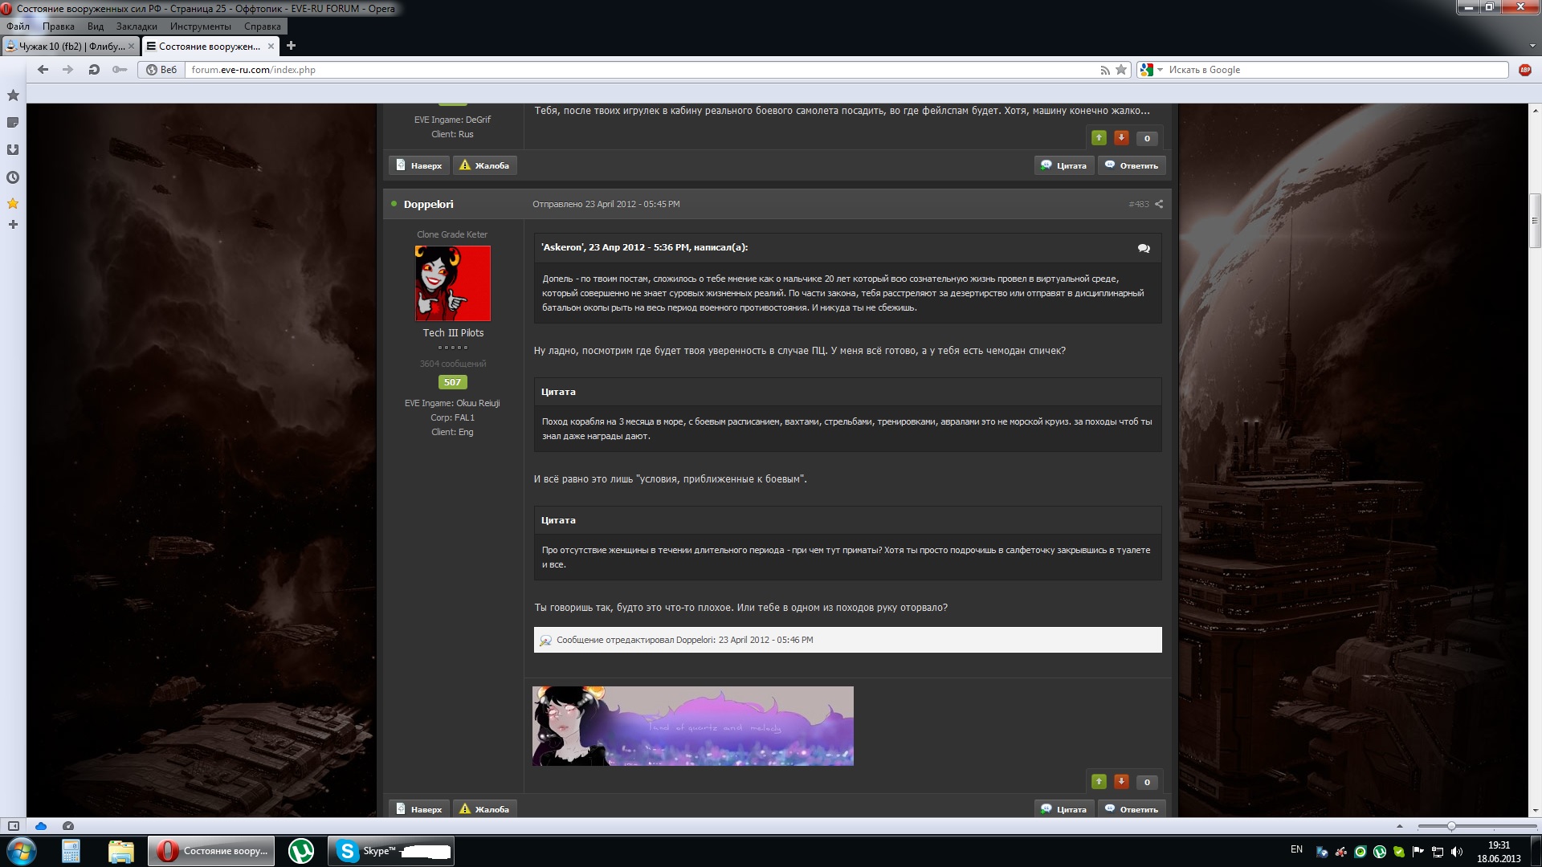Viewport: 1542px width, 867px height.
Task: Click Ответить button under Doppelori's post
Action: coord(1131,809)
